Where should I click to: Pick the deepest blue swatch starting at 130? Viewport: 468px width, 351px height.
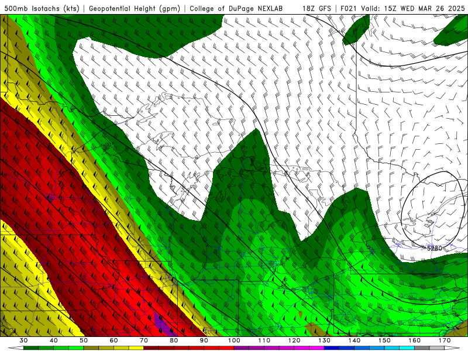coord(332,348)
